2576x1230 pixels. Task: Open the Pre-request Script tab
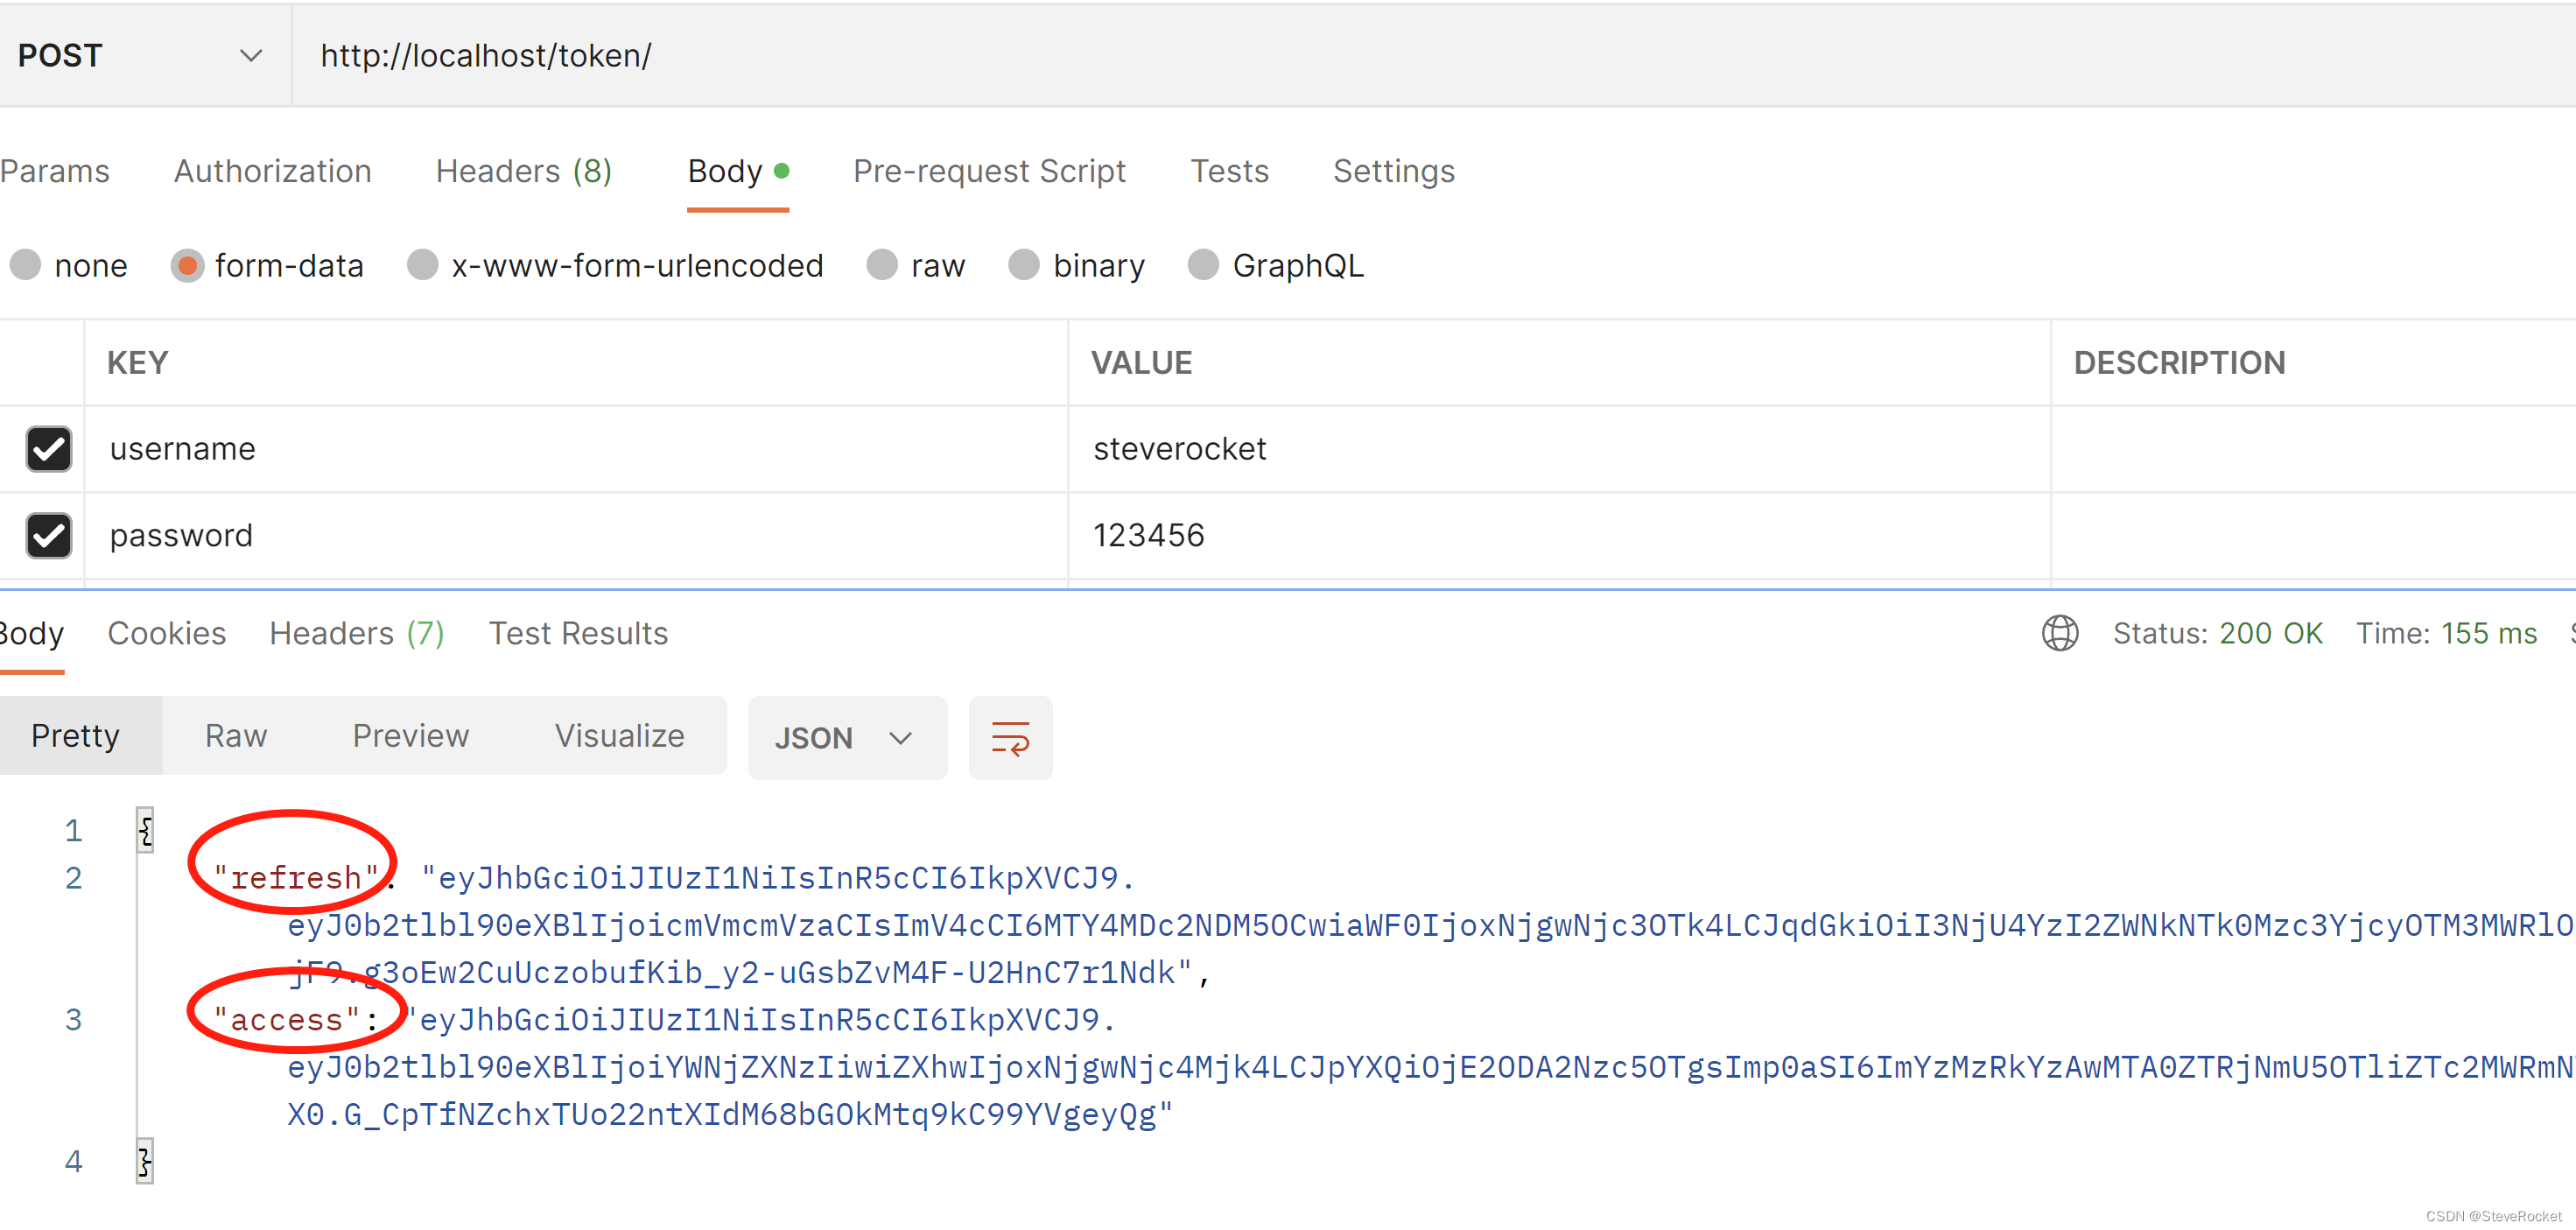pyautogui.click(x=989, y=171)
